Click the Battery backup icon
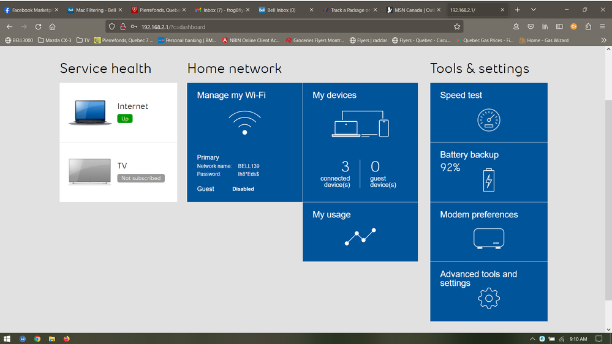This screenshot has height=344, width=612. click(x=488, y=180)
